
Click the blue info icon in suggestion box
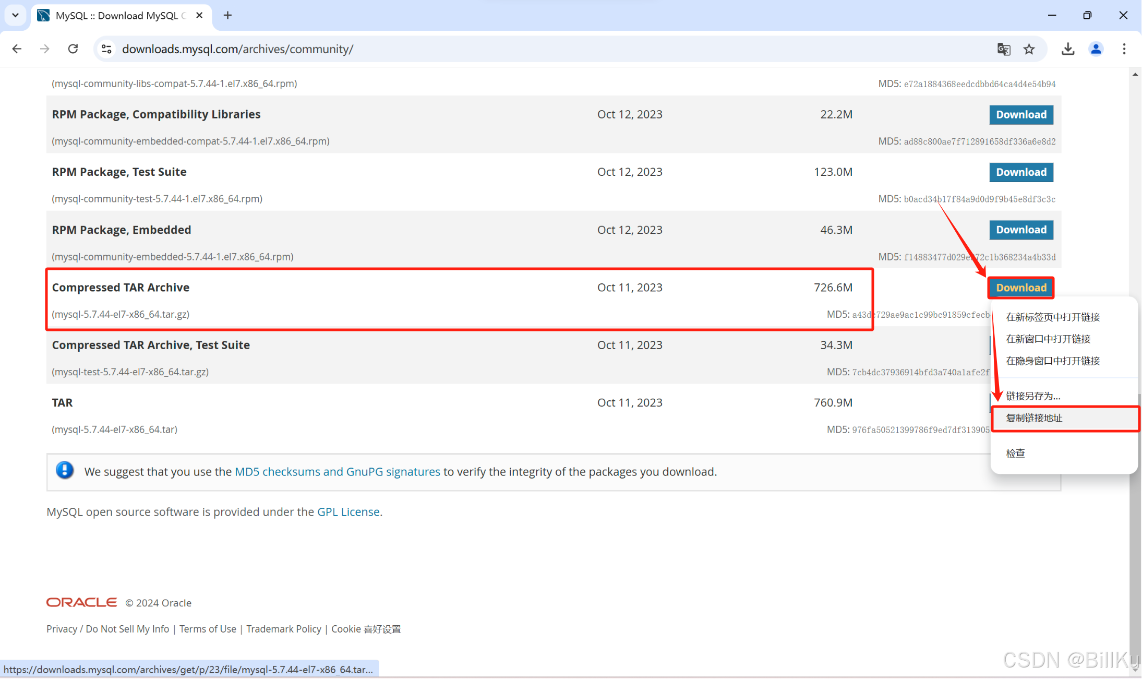[x=65, y=470]
